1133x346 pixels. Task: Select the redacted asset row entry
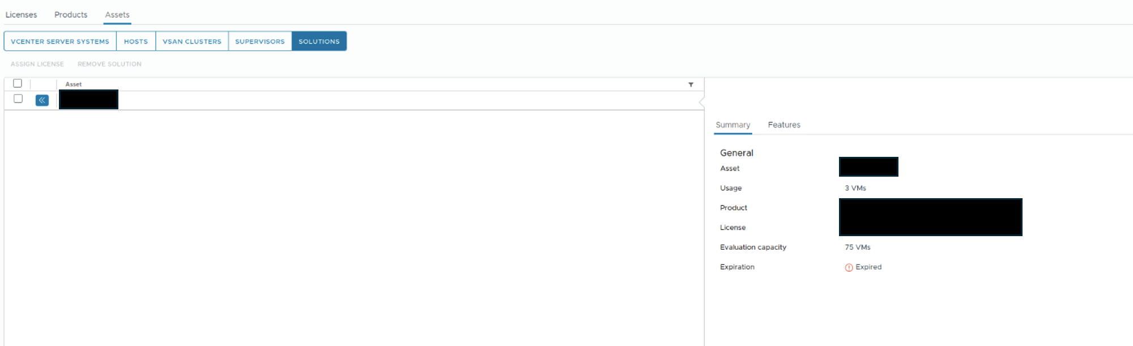(88, 100)
